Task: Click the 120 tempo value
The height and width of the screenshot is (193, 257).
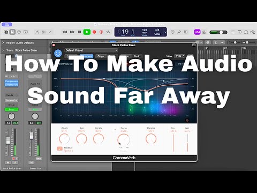Action: (x=145, y=30)
